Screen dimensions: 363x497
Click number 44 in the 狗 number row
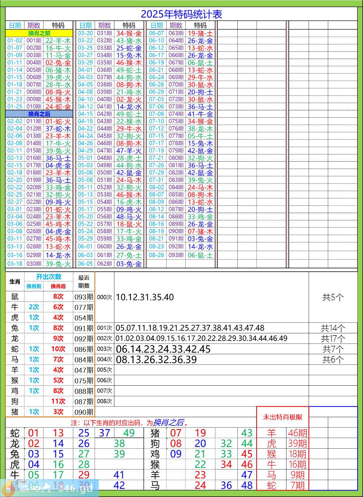click(x=247, y=443)
